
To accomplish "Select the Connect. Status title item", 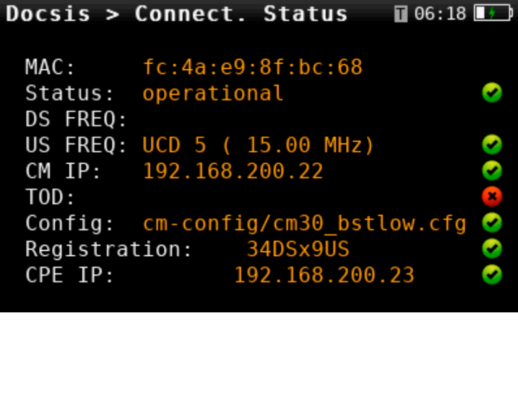I will coord(241,14).
